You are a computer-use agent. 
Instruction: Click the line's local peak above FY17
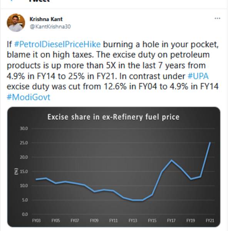pos(172,160)
